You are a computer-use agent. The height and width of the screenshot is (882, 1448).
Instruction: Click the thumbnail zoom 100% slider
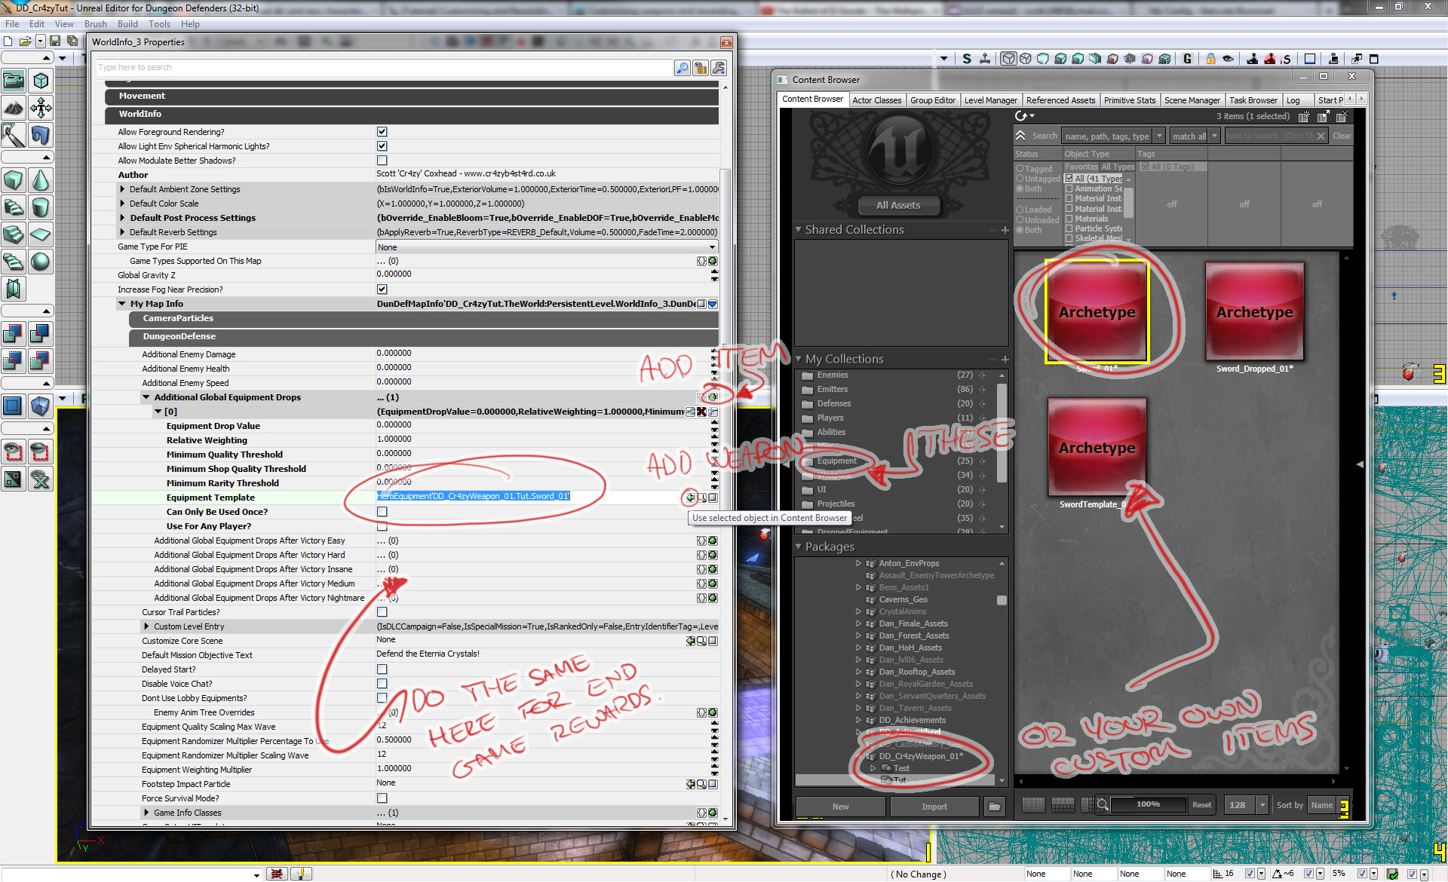(x=1148, y=804)
